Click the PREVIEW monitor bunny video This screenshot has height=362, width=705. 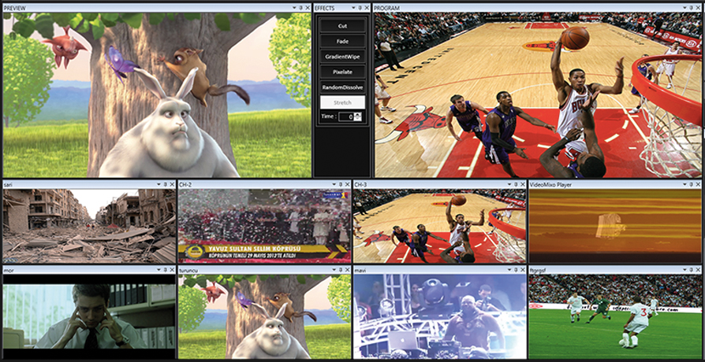pos(157,94)
